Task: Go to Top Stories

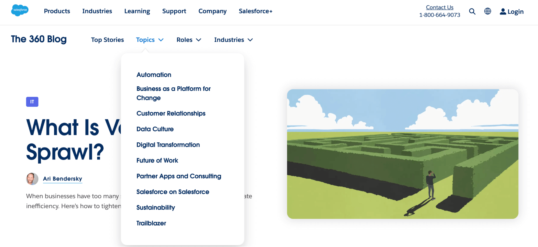Action: point(107,40)
